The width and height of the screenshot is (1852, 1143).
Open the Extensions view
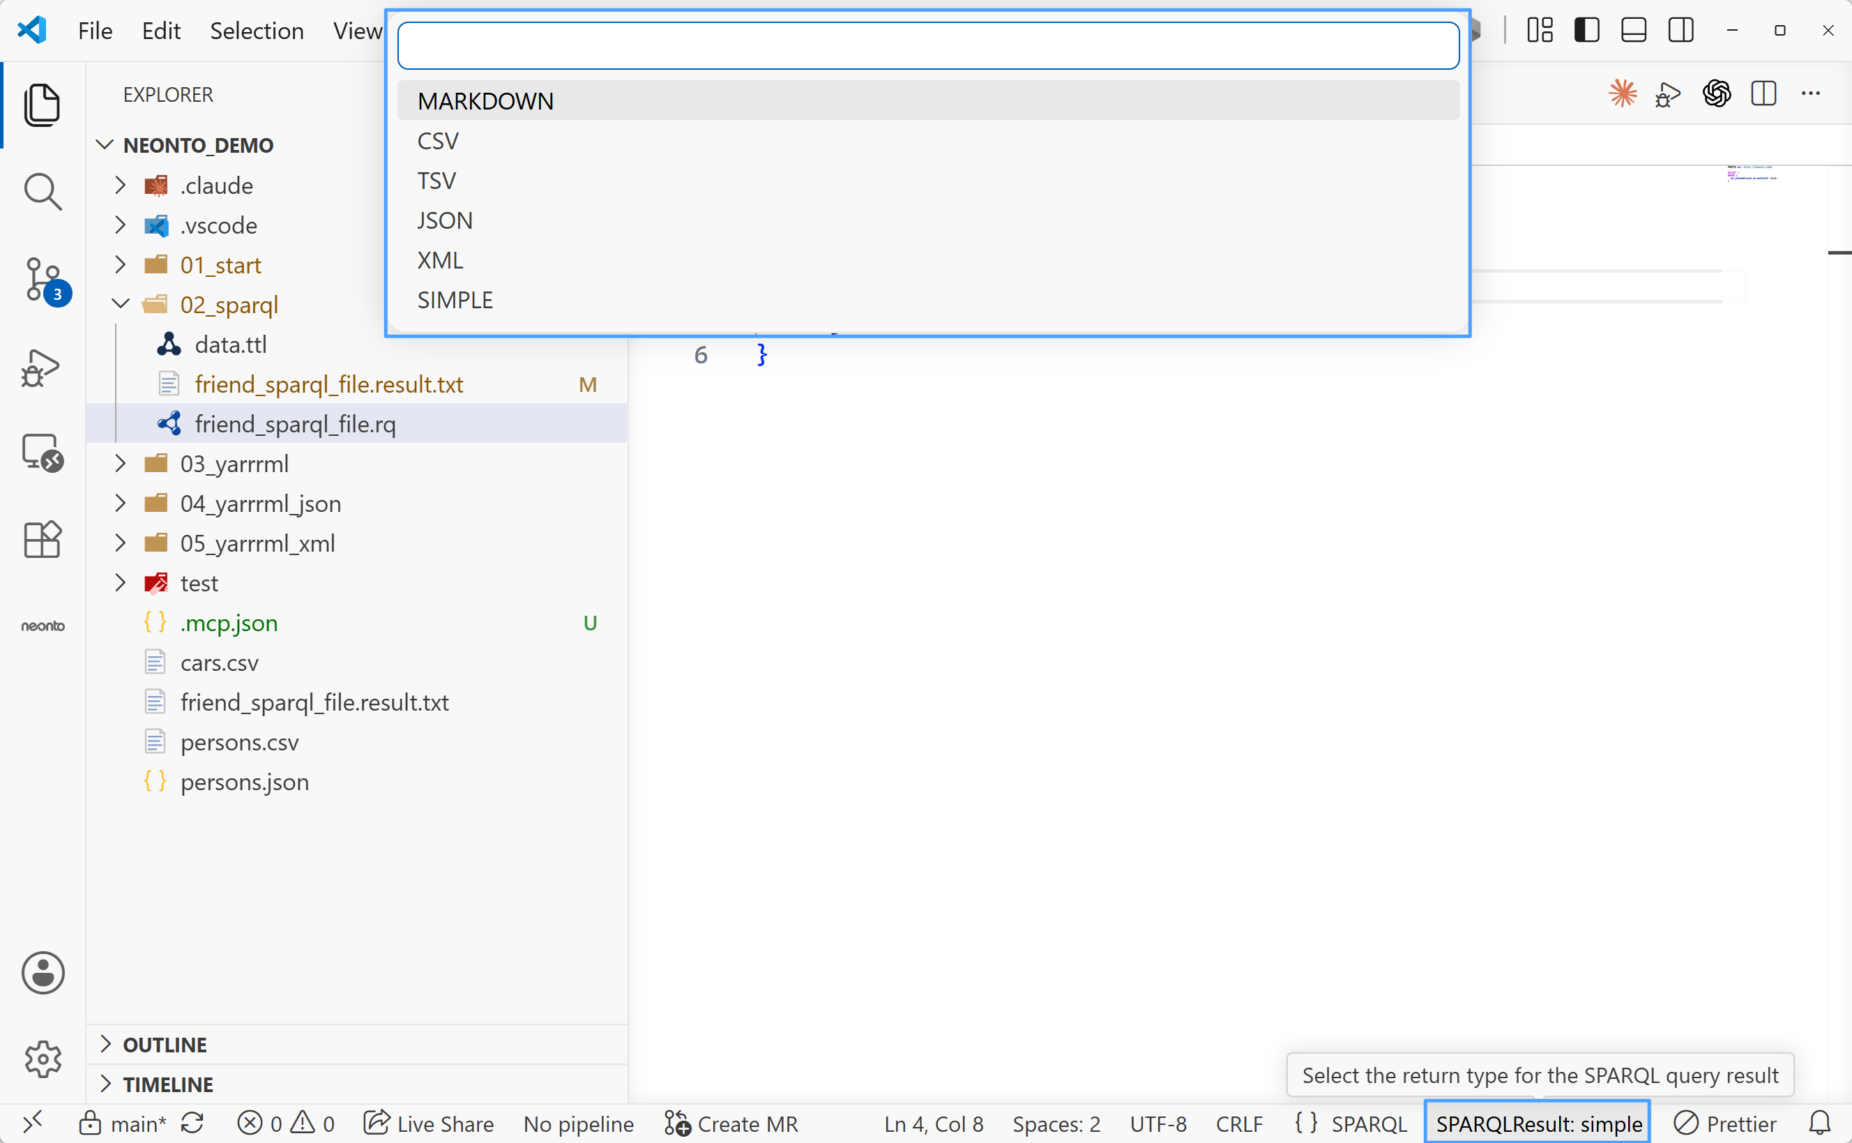(x=43, y=540)
